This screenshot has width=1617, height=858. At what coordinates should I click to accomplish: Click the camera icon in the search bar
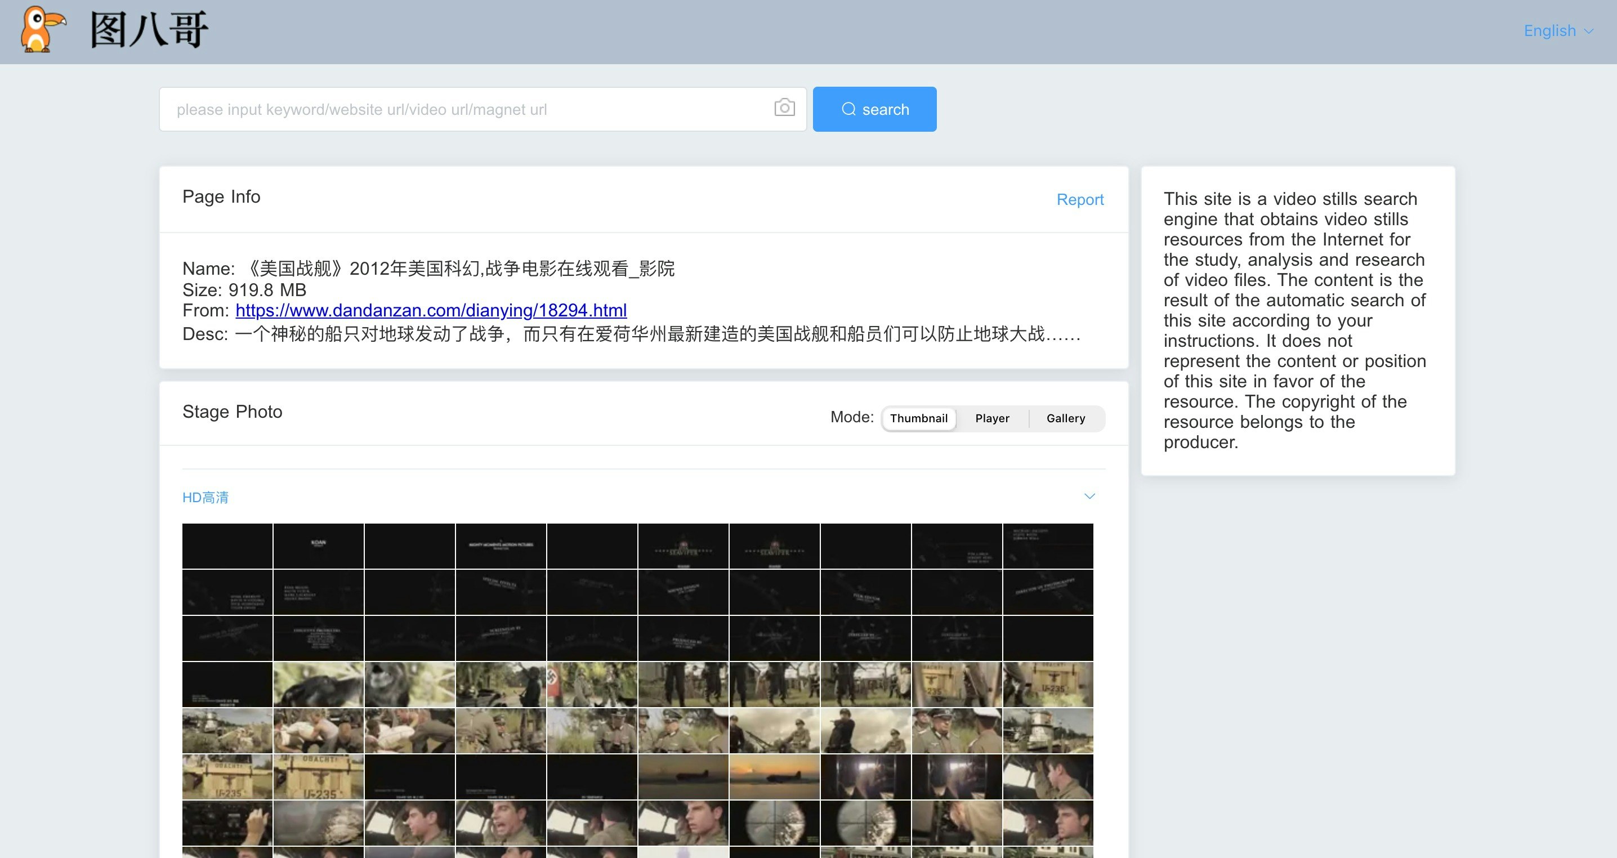(x=784, y=109)
